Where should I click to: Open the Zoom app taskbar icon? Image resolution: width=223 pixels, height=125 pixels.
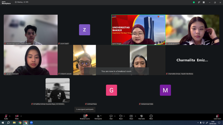[31, 123]
